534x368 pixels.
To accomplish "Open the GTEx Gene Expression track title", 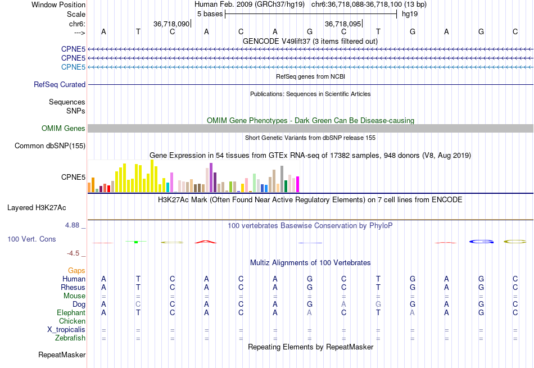I will click(x=310, y=155).
